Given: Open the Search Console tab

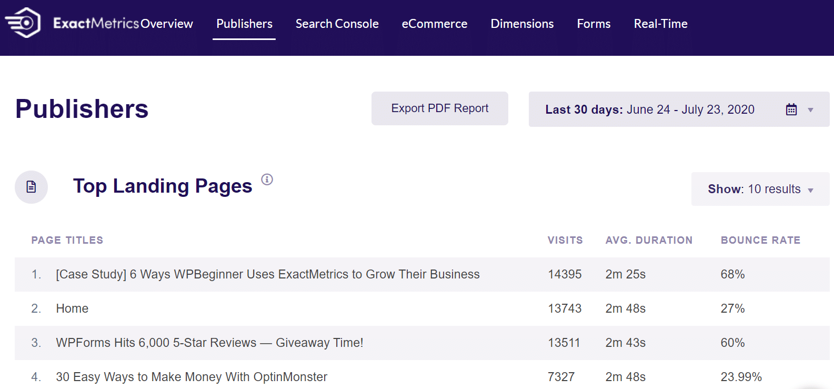Looking at the screenshot, I should coord(337,24).
